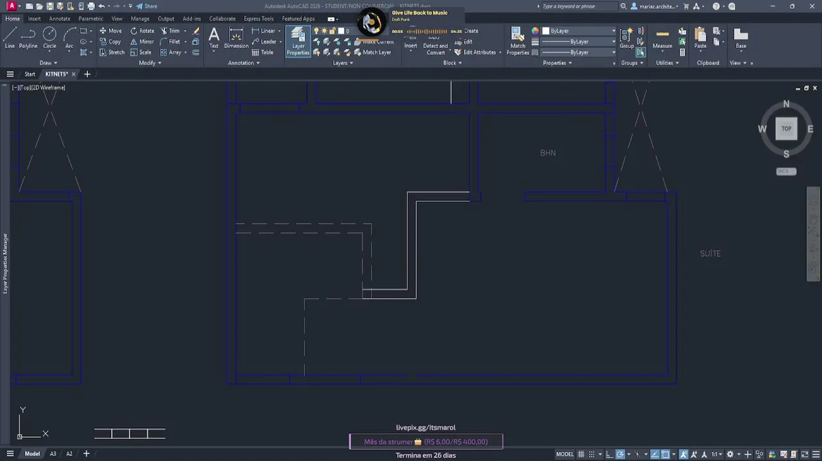Click the keyword search input field
The height and width of the screenshot is (461, 822).
coord(579,6)
